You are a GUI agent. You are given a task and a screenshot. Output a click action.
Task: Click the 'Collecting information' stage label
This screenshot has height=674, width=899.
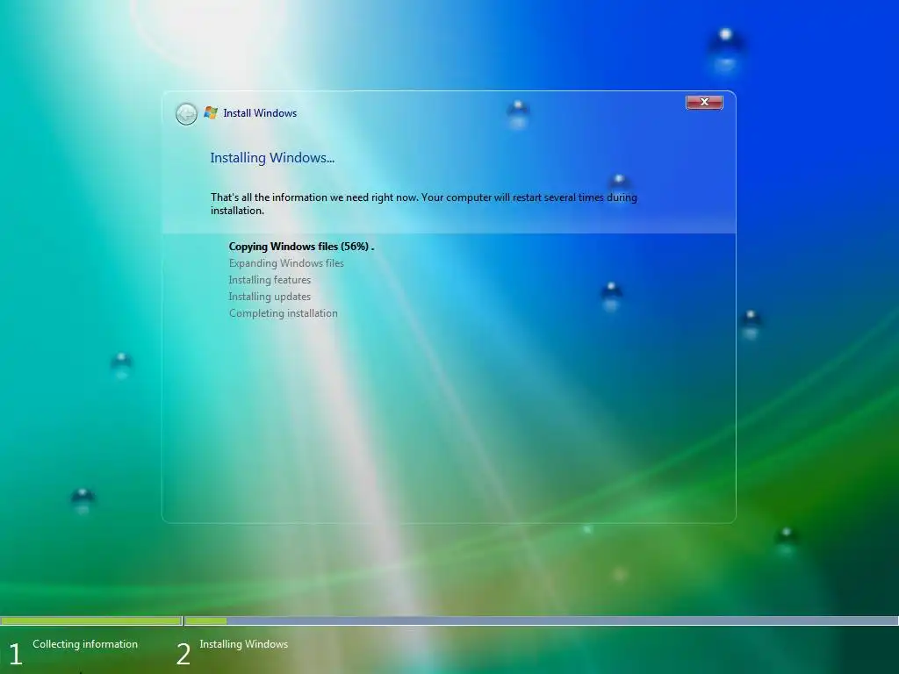(85, 643)
